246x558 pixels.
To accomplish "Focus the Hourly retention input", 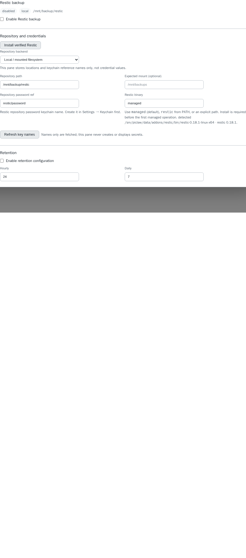I will 39,177.
